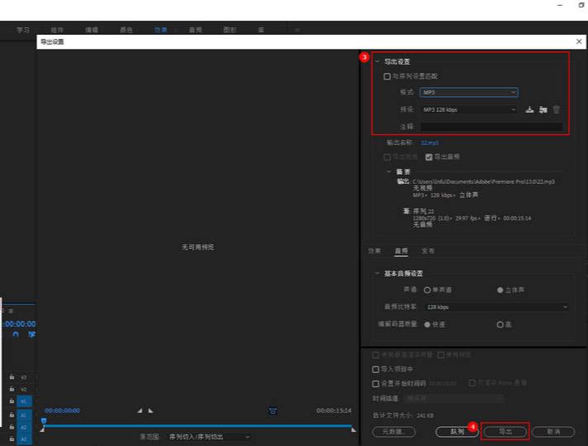Click the blue aspect ratio correction icon
The width and height of the screenshot is (588, 446).
pos(273,411)
